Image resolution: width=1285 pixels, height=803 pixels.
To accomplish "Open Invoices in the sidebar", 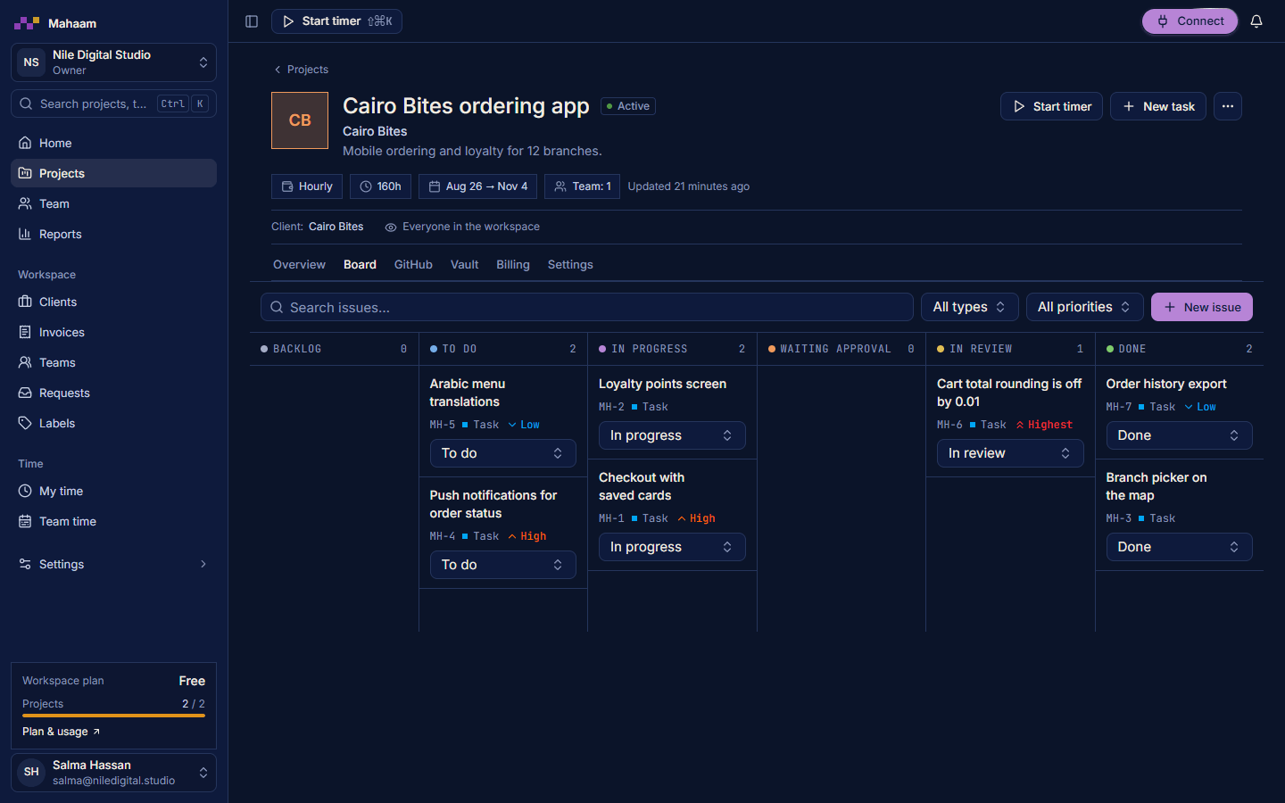I will click(x=113, y=332).
